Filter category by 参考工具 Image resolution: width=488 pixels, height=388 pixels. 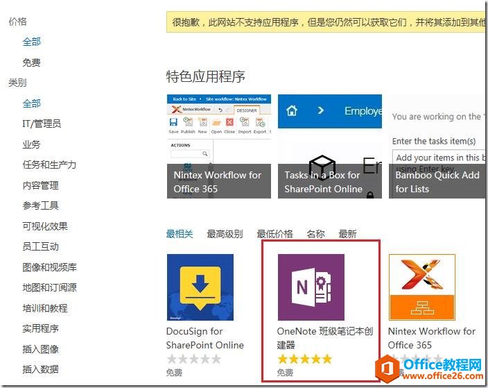point(40,205)
